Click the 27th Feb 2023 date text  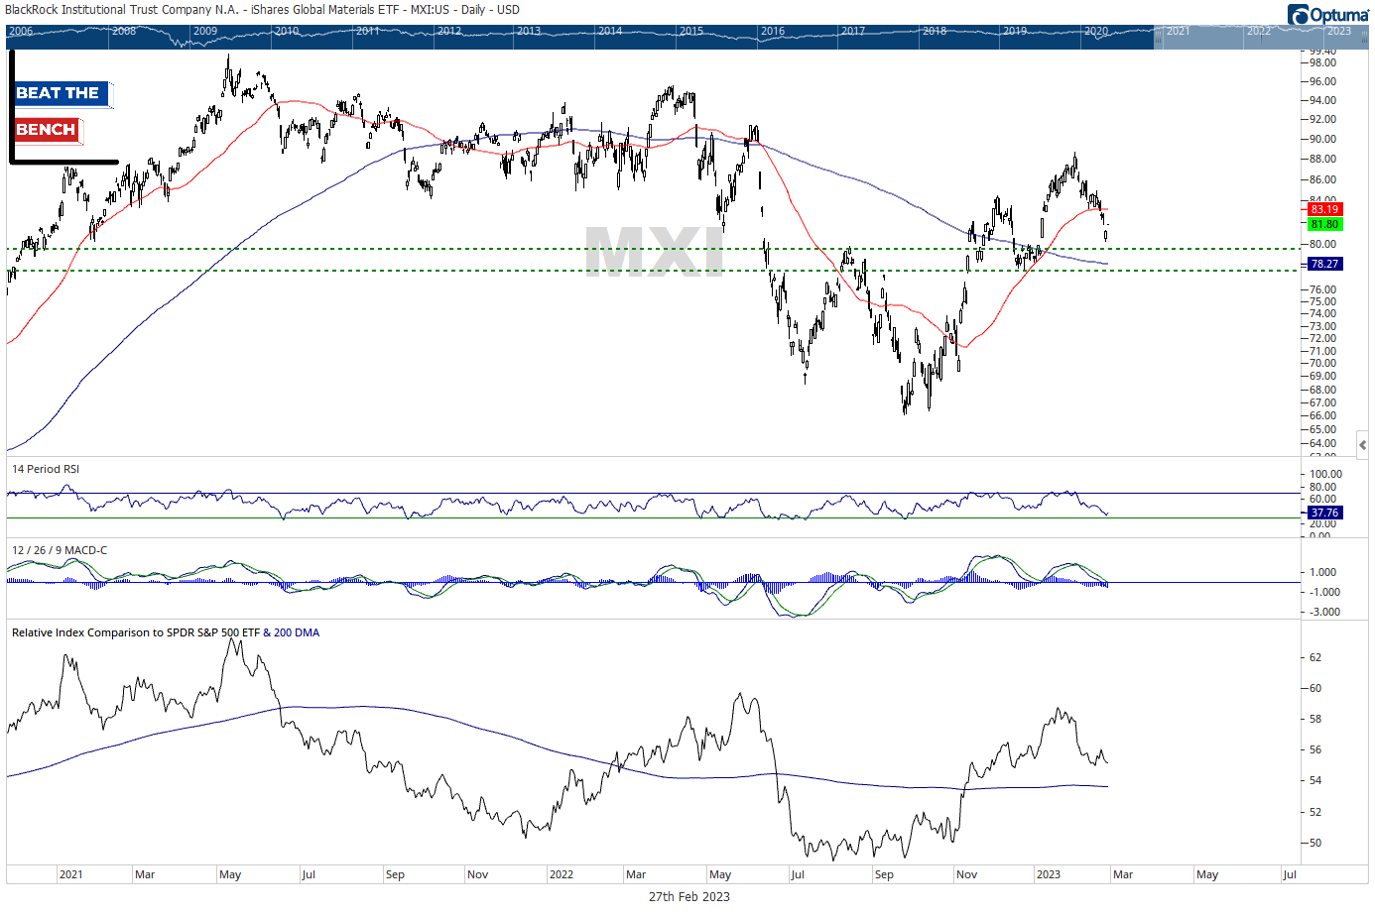[x=689, y=896]
